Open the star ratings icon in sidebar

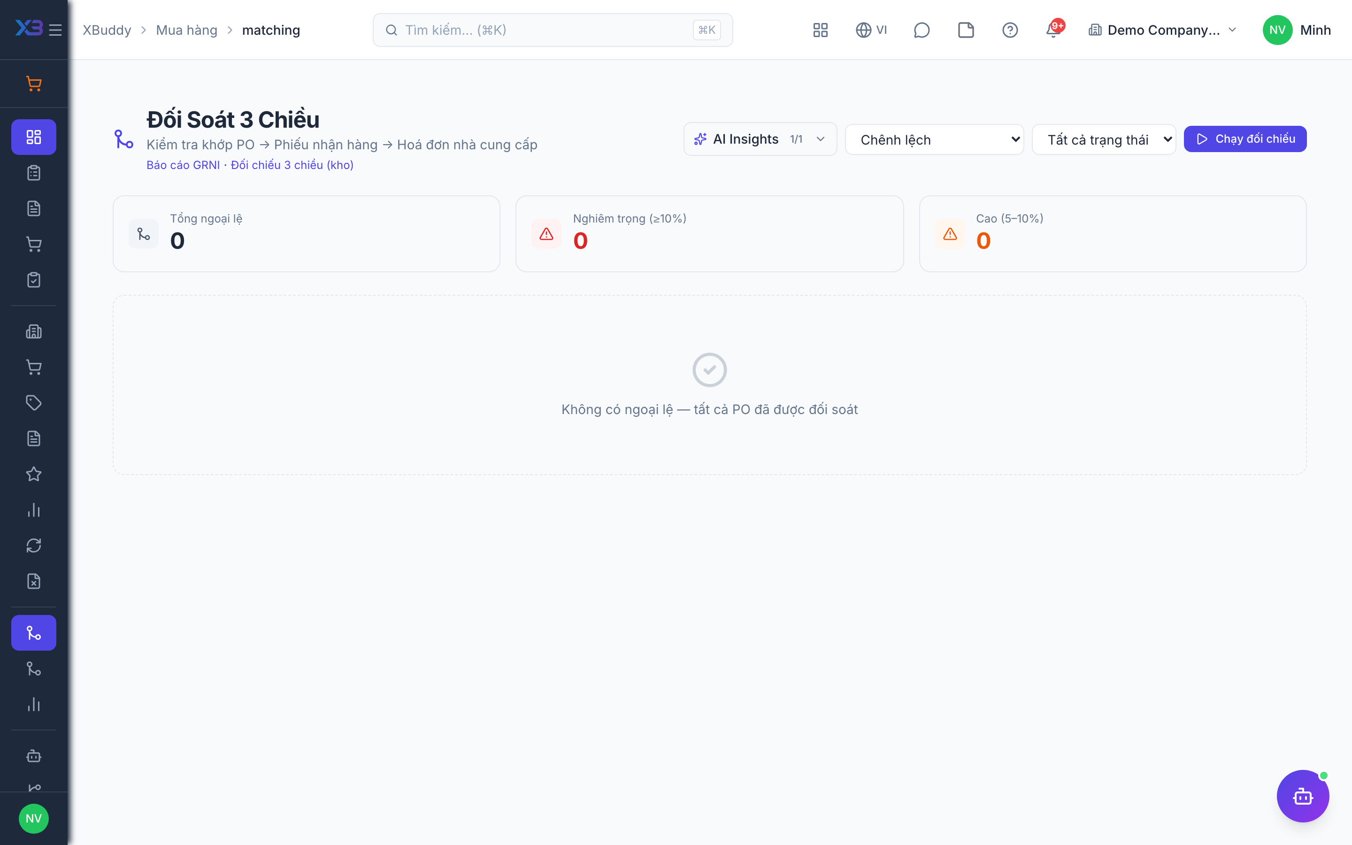point(33,474)
